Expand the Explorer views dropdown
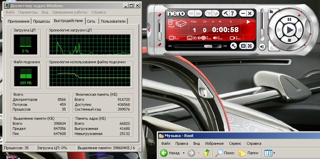Screen dimensions: 320x159 click(274, 153)
